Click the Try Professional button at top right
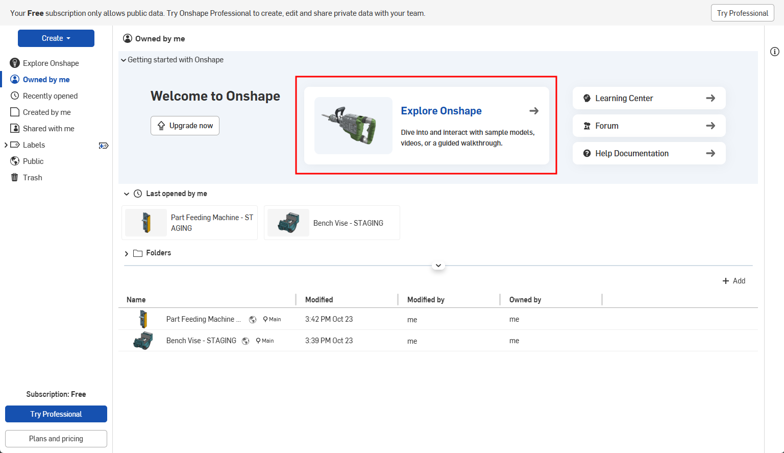784x453 pixels. point(742,13)
